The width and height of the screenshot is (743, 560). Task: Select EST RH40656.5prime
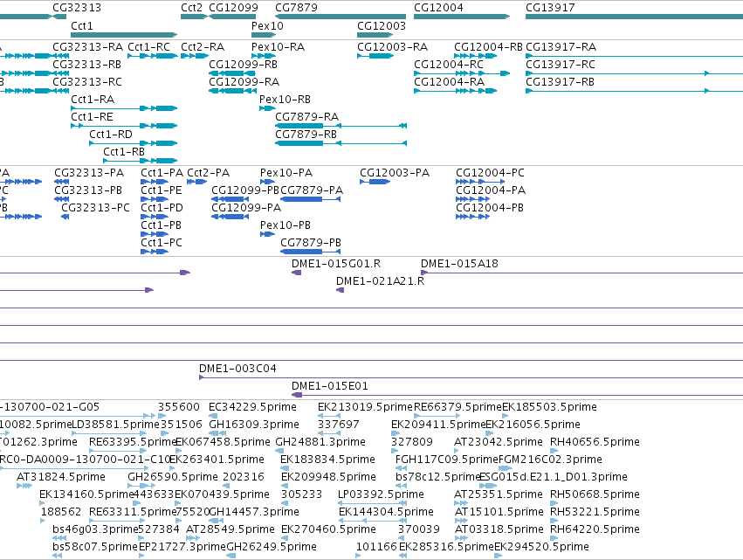coord(595,442)
